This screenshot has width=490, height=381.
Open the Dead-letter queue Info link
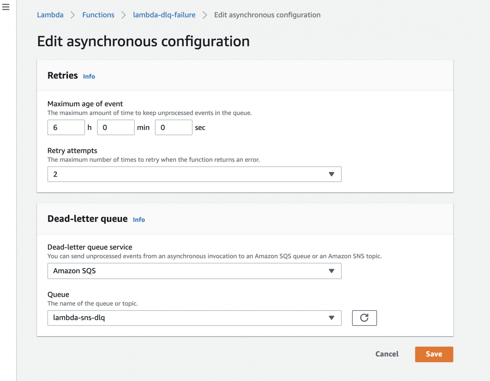(x=138, y=220)
